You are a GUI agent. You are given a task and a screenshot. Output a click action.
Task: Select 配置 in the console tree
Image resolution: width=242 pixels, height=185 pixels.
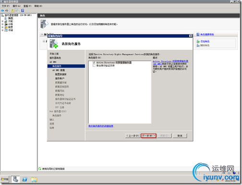click(x=11, y=27)
